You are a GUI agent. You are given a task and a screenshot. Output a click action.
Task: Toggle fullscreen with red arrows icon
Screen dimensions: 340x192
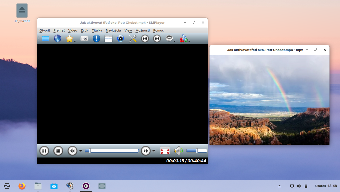click(165, 151)
